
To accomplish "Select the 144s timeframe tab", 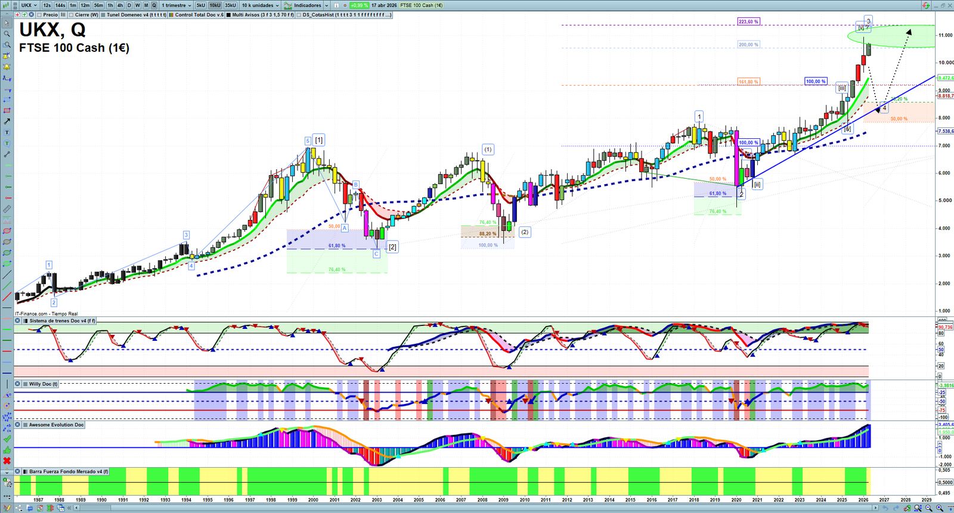I will coord(60,5).
